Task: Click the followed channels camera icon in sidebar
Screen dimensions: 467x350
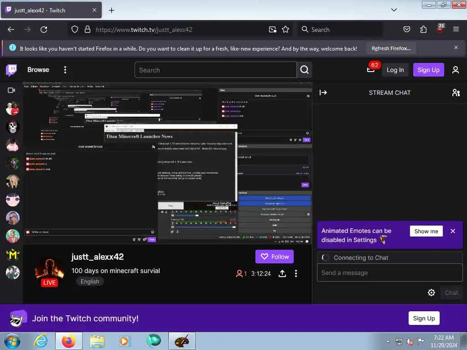Action: 11,90
